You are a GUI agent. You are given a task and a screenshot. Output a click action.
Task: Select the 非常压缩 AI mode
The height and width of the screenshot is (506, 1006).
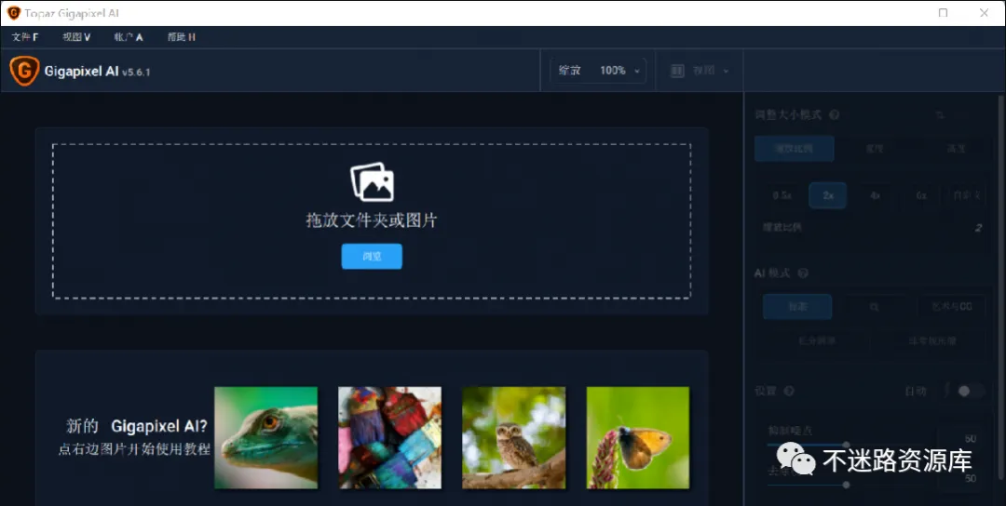pos(931,340)
